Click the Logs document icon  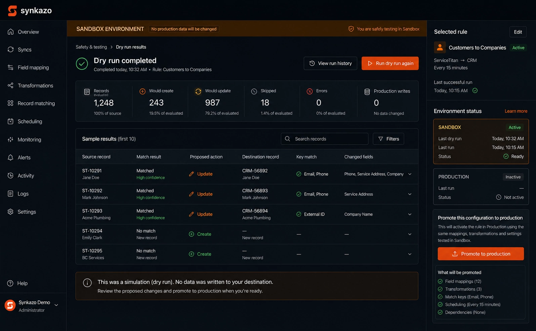click(x=11, y=194)
